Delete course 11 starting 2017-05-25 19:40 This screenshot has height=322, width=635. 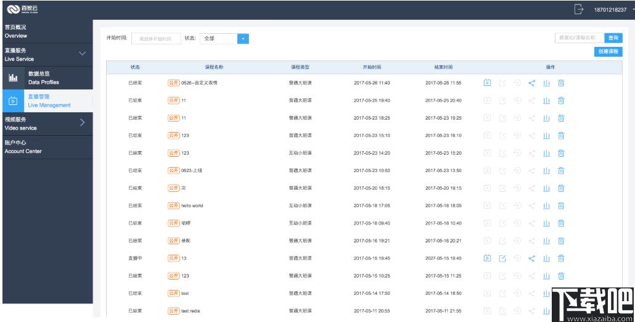pyautogui.click(x=561, y=101)
